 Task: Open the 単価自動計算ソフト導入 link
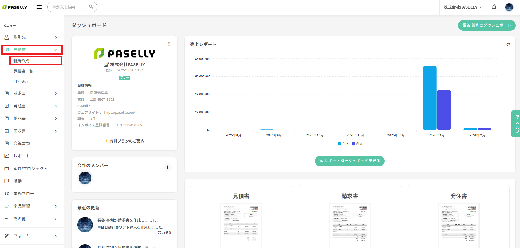click(x=117, y=227)
